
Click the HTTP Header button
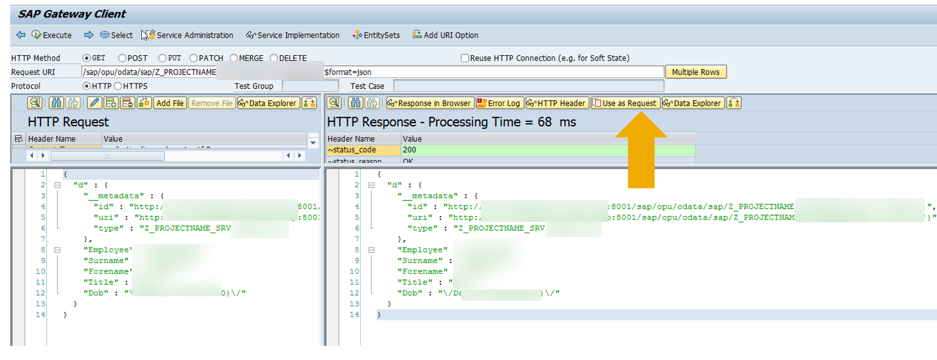[556, 103]
